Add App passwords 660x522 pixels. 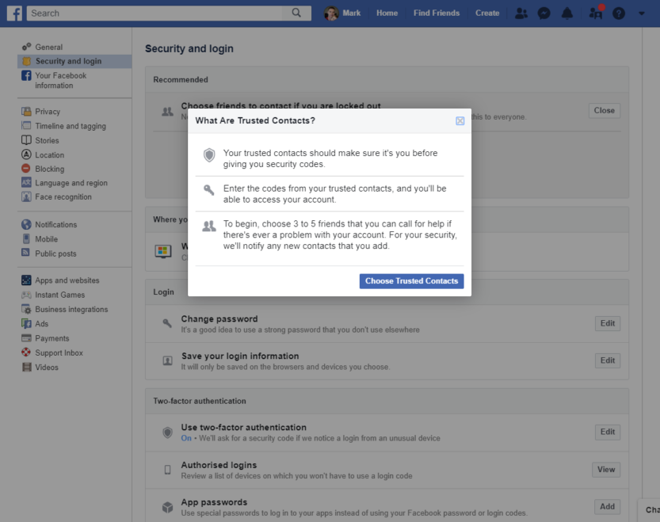pyautogui.click(x=607, y=506)
